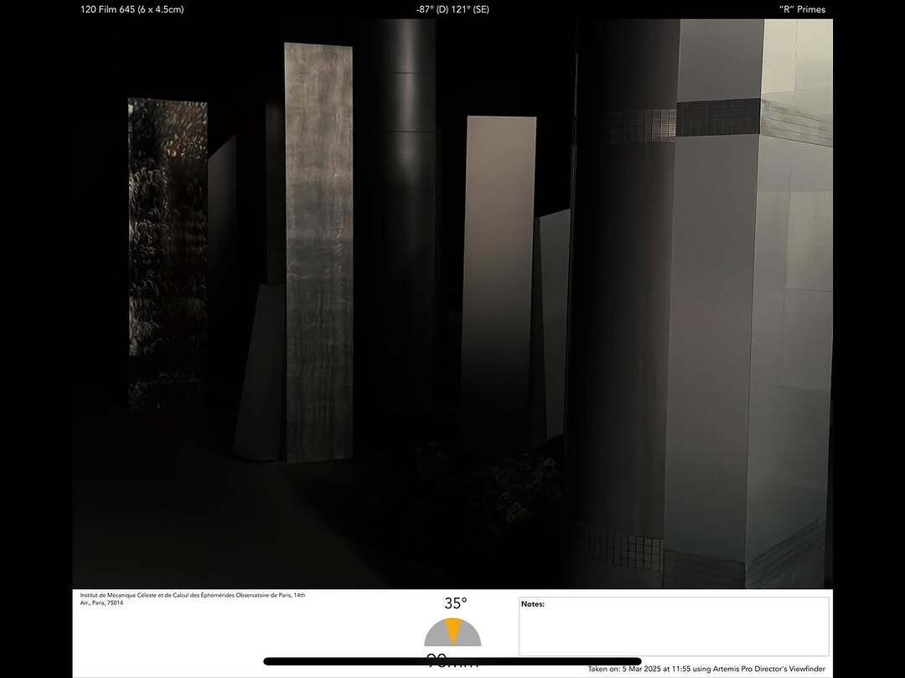Tap the -87° (D) 121° (SE) heading readout
This screenshot has height=678, width=905.
click(x=452, y=10)
